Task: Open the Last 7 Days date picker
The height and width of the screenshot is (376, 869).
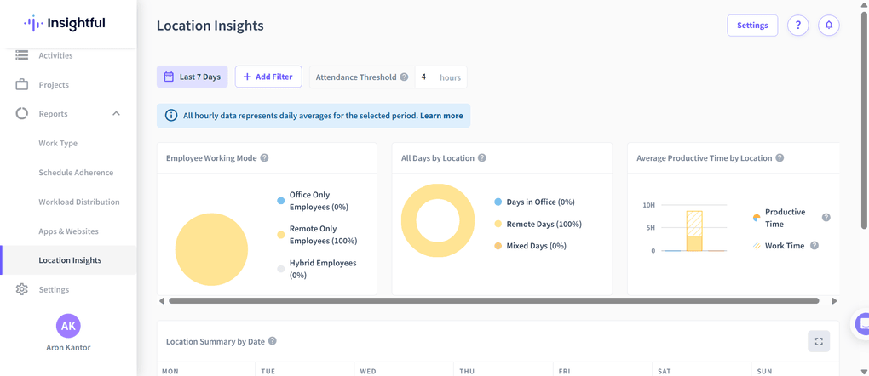Action: pyautogui.click(x=192, y=77)
